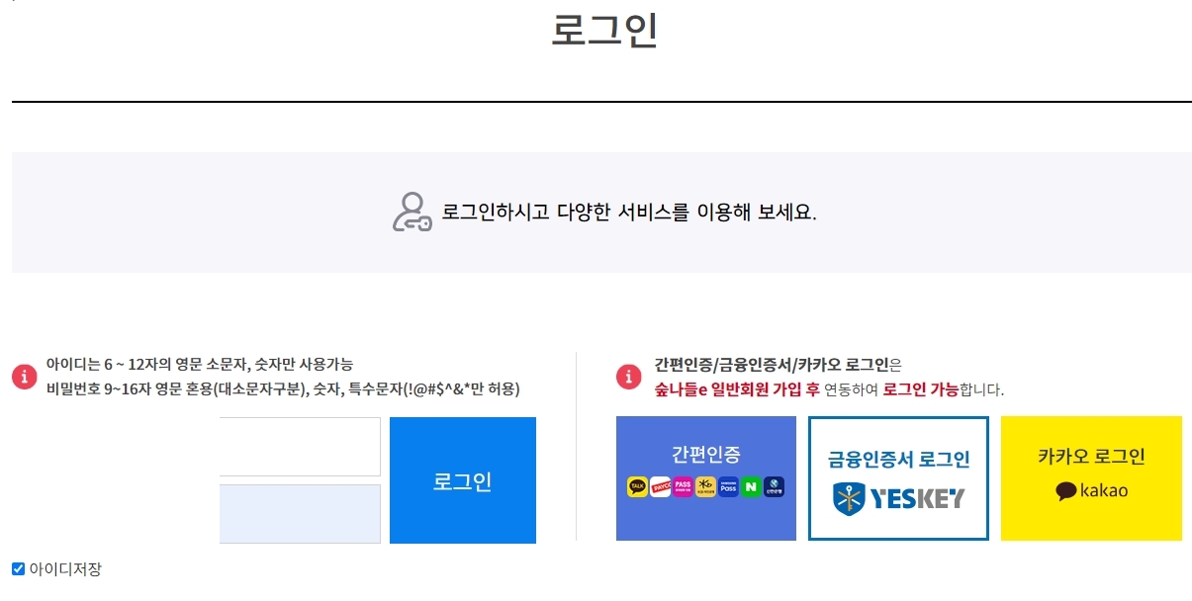This screenshot has width=1192, height=601.
Task: Click the '간편인증/금융인증서/카카오 로그인' bold text
Action: [771, 364]
